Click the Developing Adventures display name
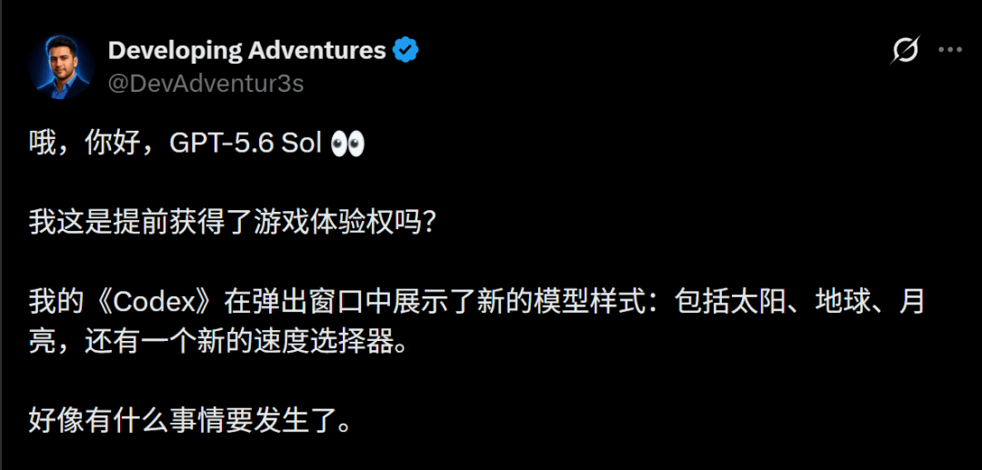This screenshot has width=982, height=470. click(246, 50)
